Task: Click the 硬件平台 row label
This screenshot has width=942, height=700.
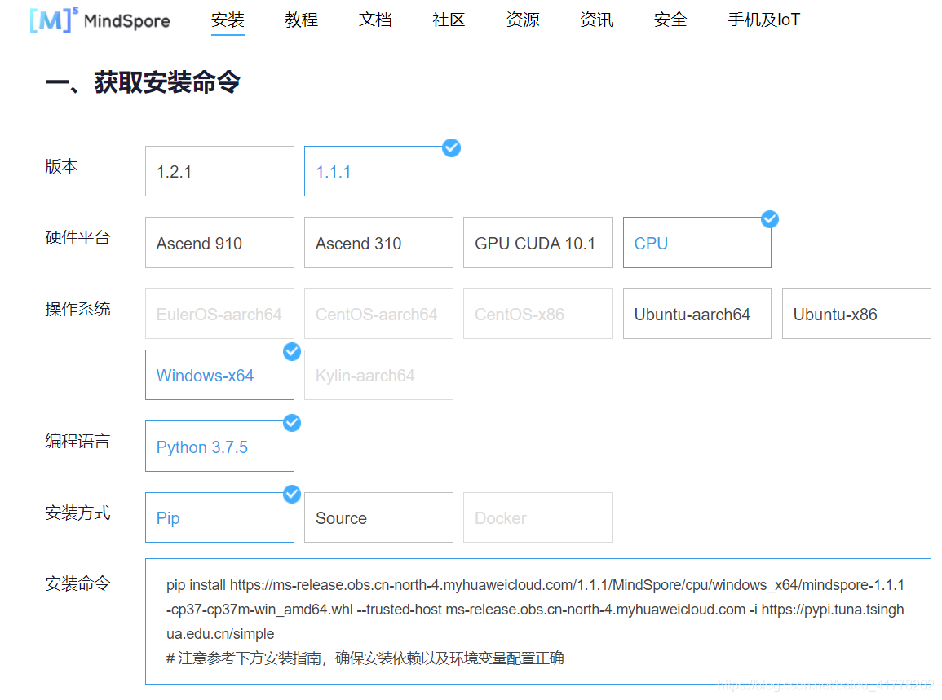Action: click(77, 238)
